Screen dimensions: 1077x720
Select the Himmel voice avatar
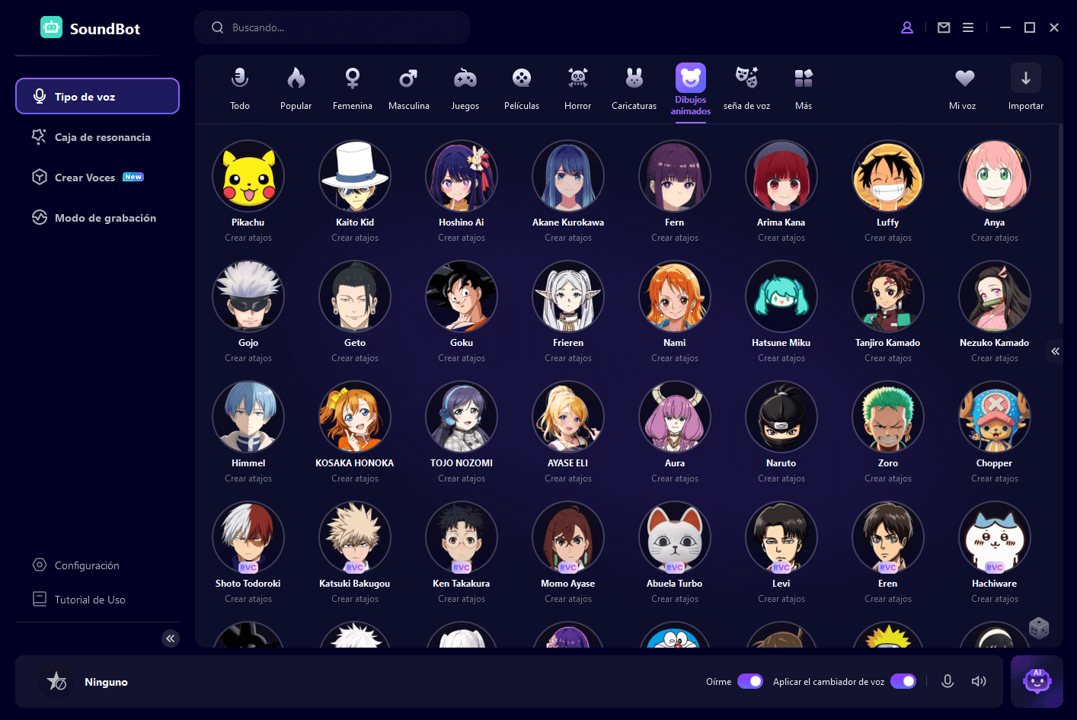248,416
